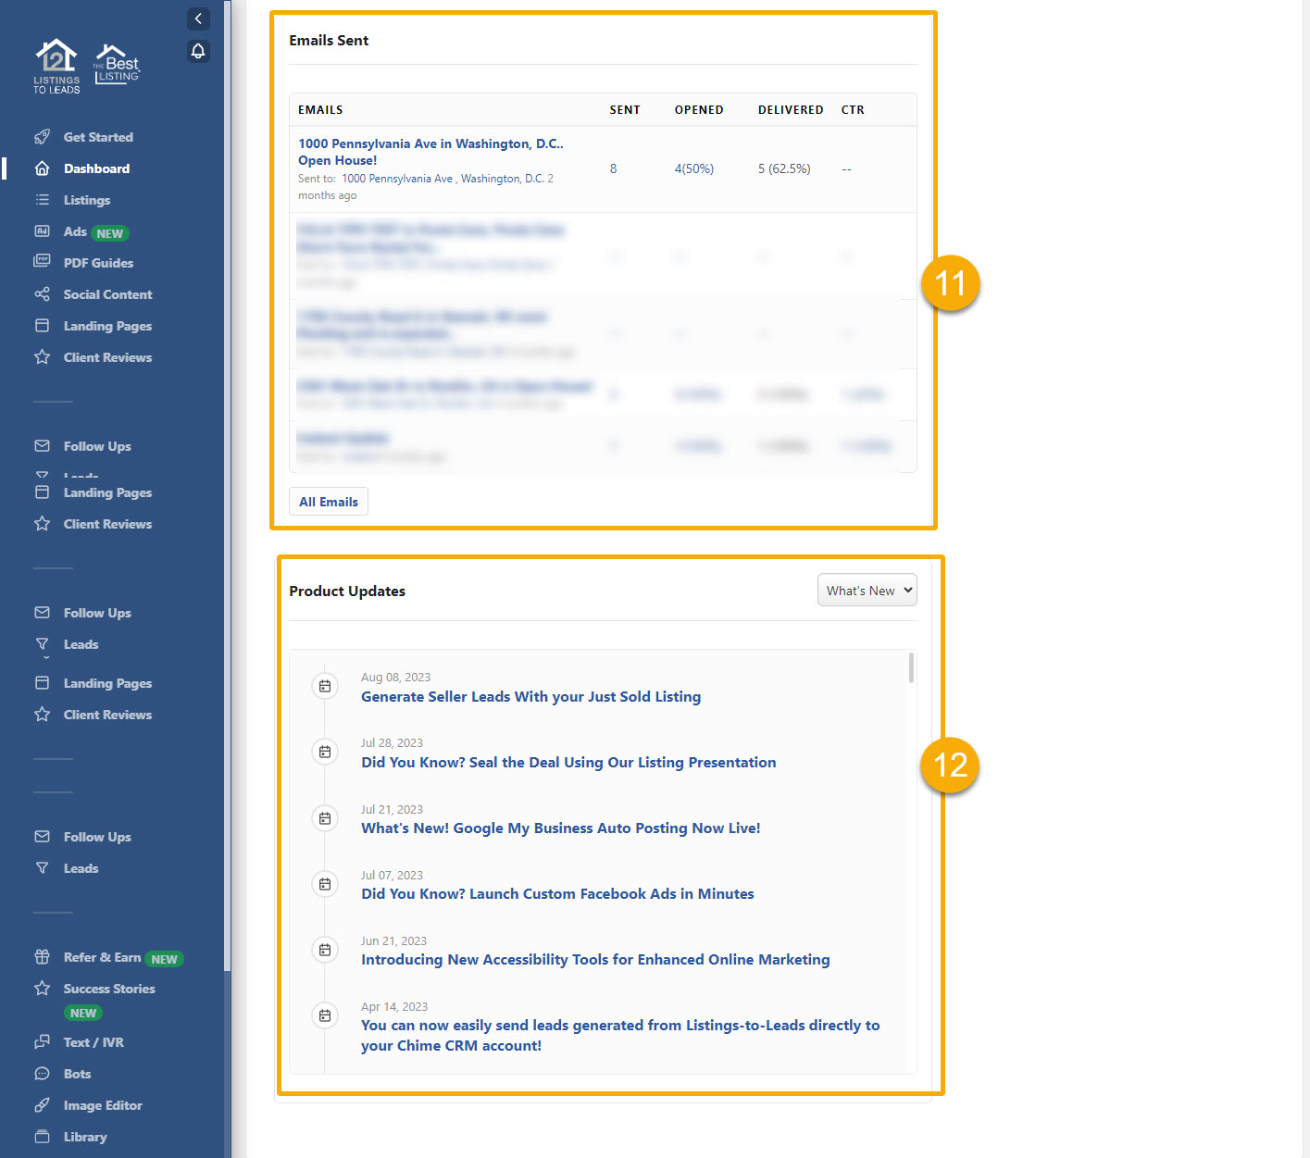Viewport: 1310px width, 1158px height.
Task: Select Dashboard in the sidebar menu
Action: pyautogui.click(x=96, y=168)
